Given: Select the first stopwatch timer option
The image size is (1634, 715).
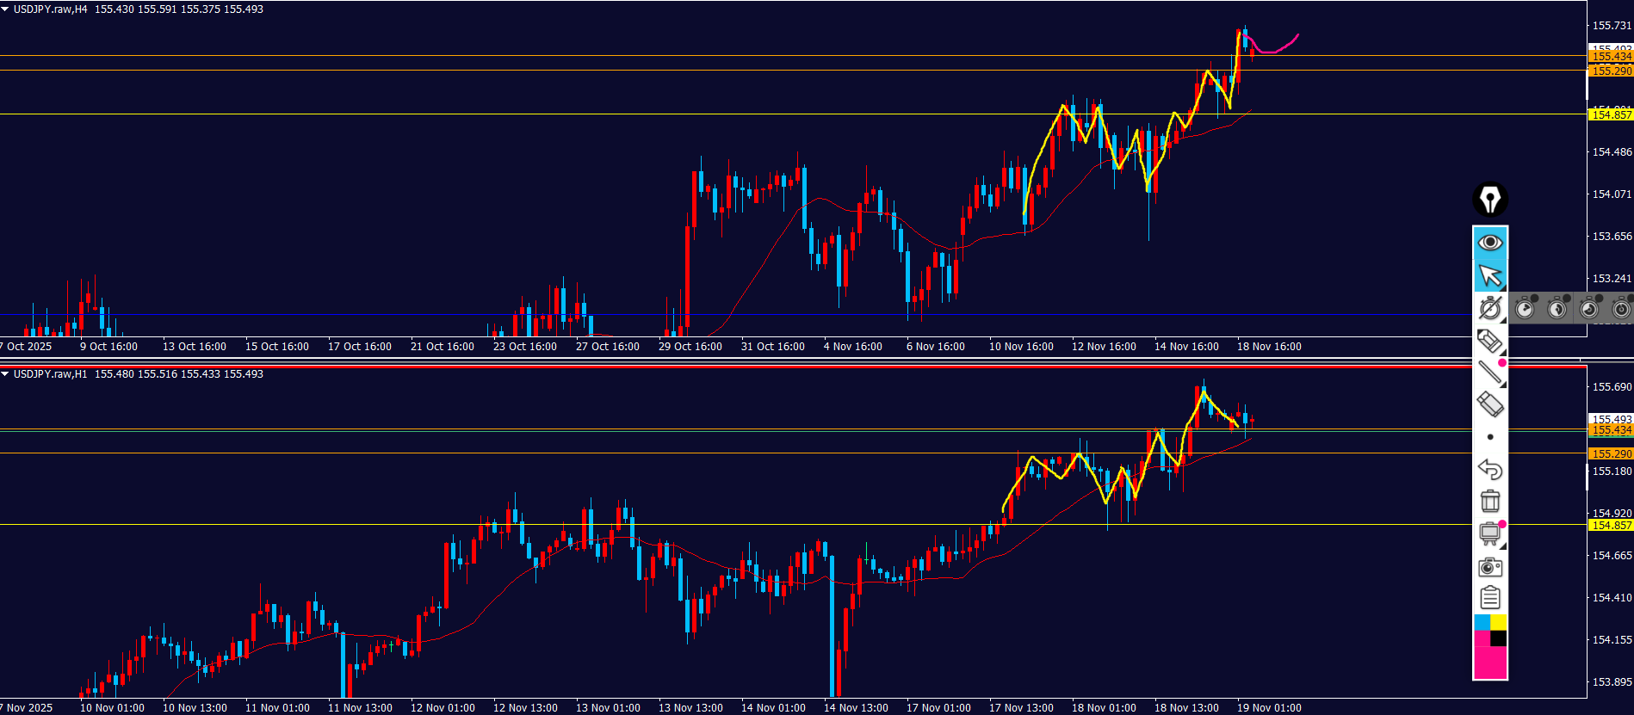Looking at the screenshot, I should pyautogui.click(x=1525, y=308).
